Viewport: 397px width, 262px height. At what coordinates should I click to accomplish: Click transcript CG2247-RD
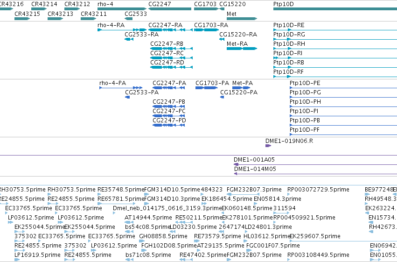(x=167, y=63)
